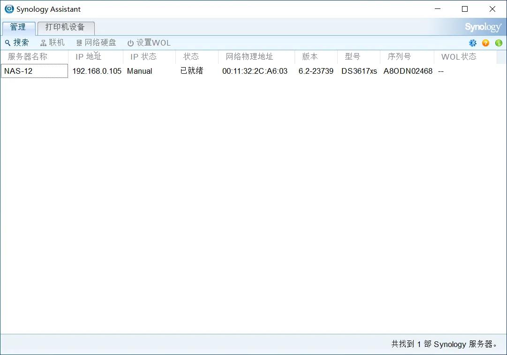This screenshot has height=355, width=507.
Task: Open preferences via the blue gear icon
Action: pyautogui.click(x=472, y=43)
